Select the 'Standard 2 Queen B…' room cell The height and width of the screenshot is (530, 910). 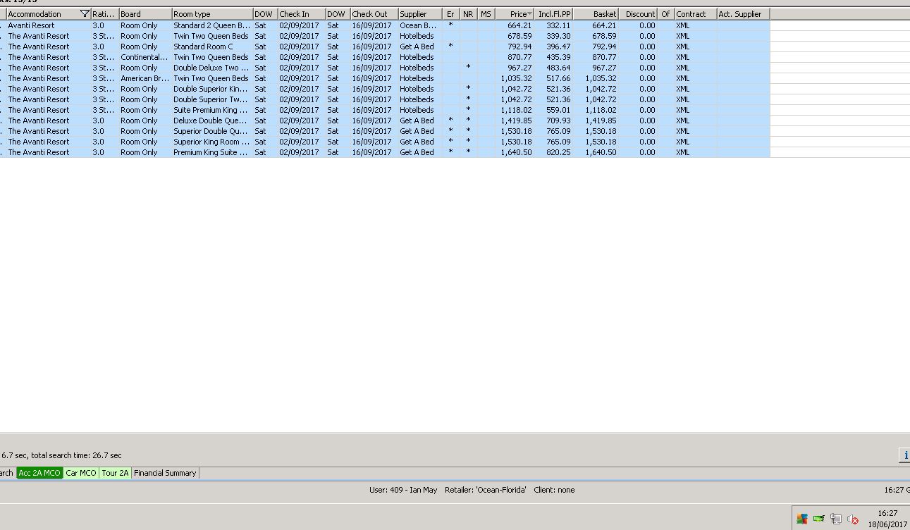(x=212, y=25)
